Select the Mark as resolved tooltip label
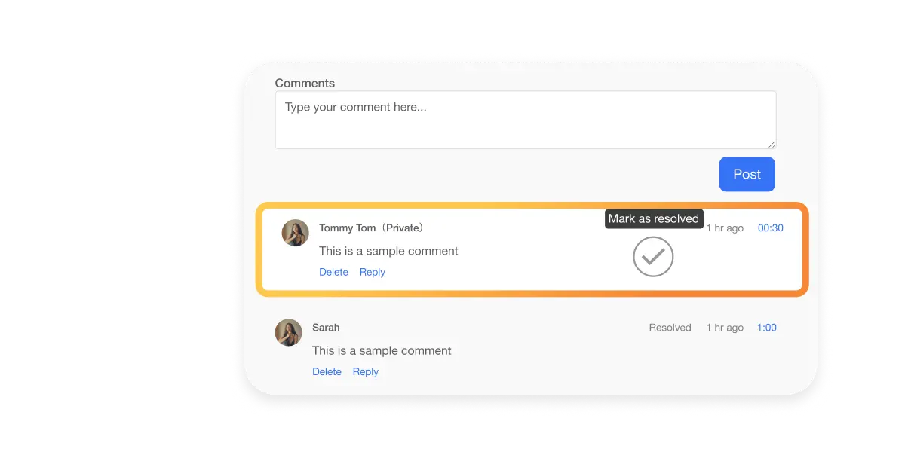The width and height of the screenshot is (905, 452). click(653, 218)
